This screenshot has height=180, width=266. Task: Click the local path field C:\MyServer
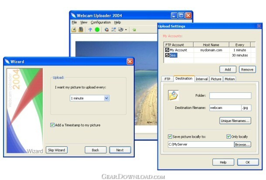click(x=201, y=144)
